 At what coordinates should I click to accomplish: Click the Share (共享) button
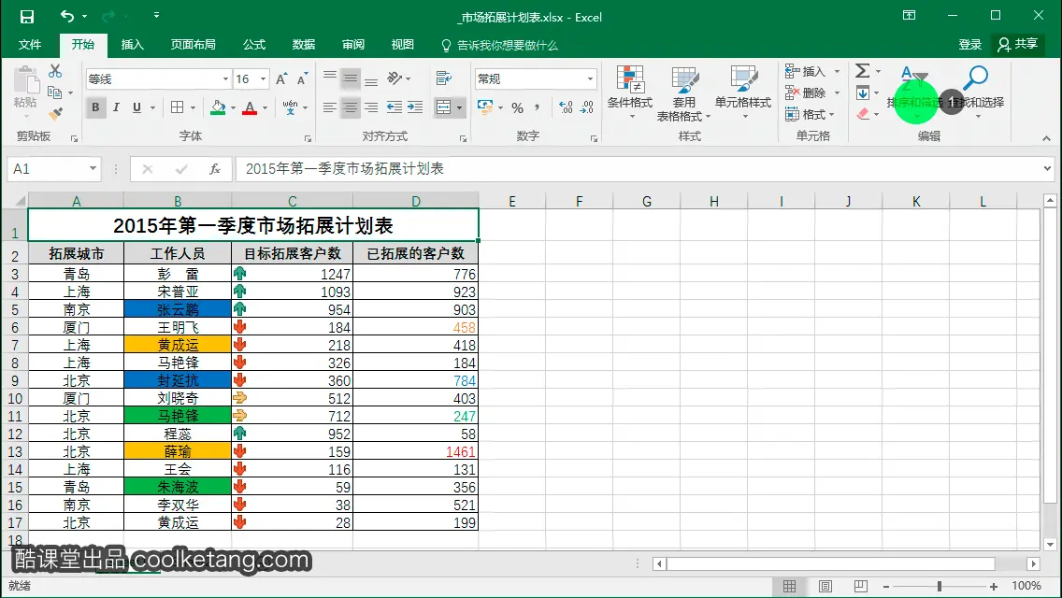pos(1017,45)
